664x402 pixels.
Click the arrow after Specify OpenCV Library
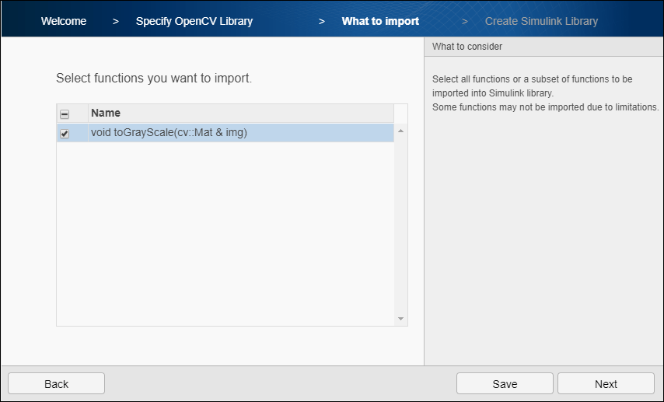click(x=321, y=21)
